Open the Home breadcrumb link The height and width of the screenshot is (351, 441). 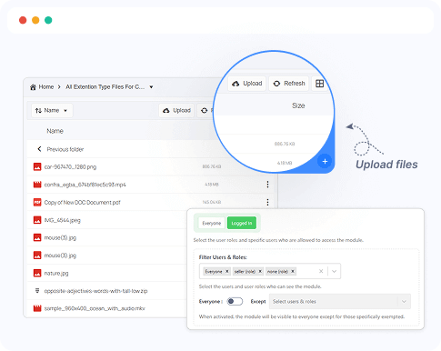pos(46,87)
